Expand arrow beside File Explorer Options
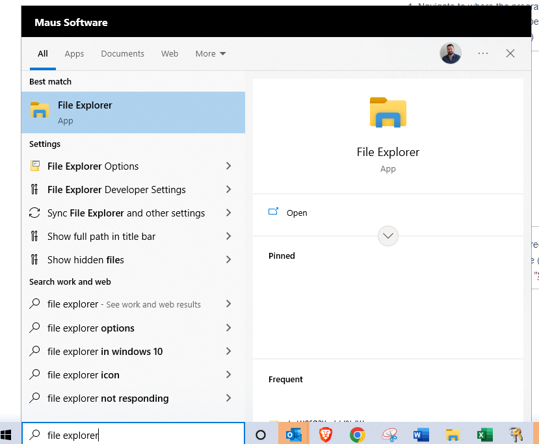The width and height of the screenshot is (539, 444). (x=229, y=166)
